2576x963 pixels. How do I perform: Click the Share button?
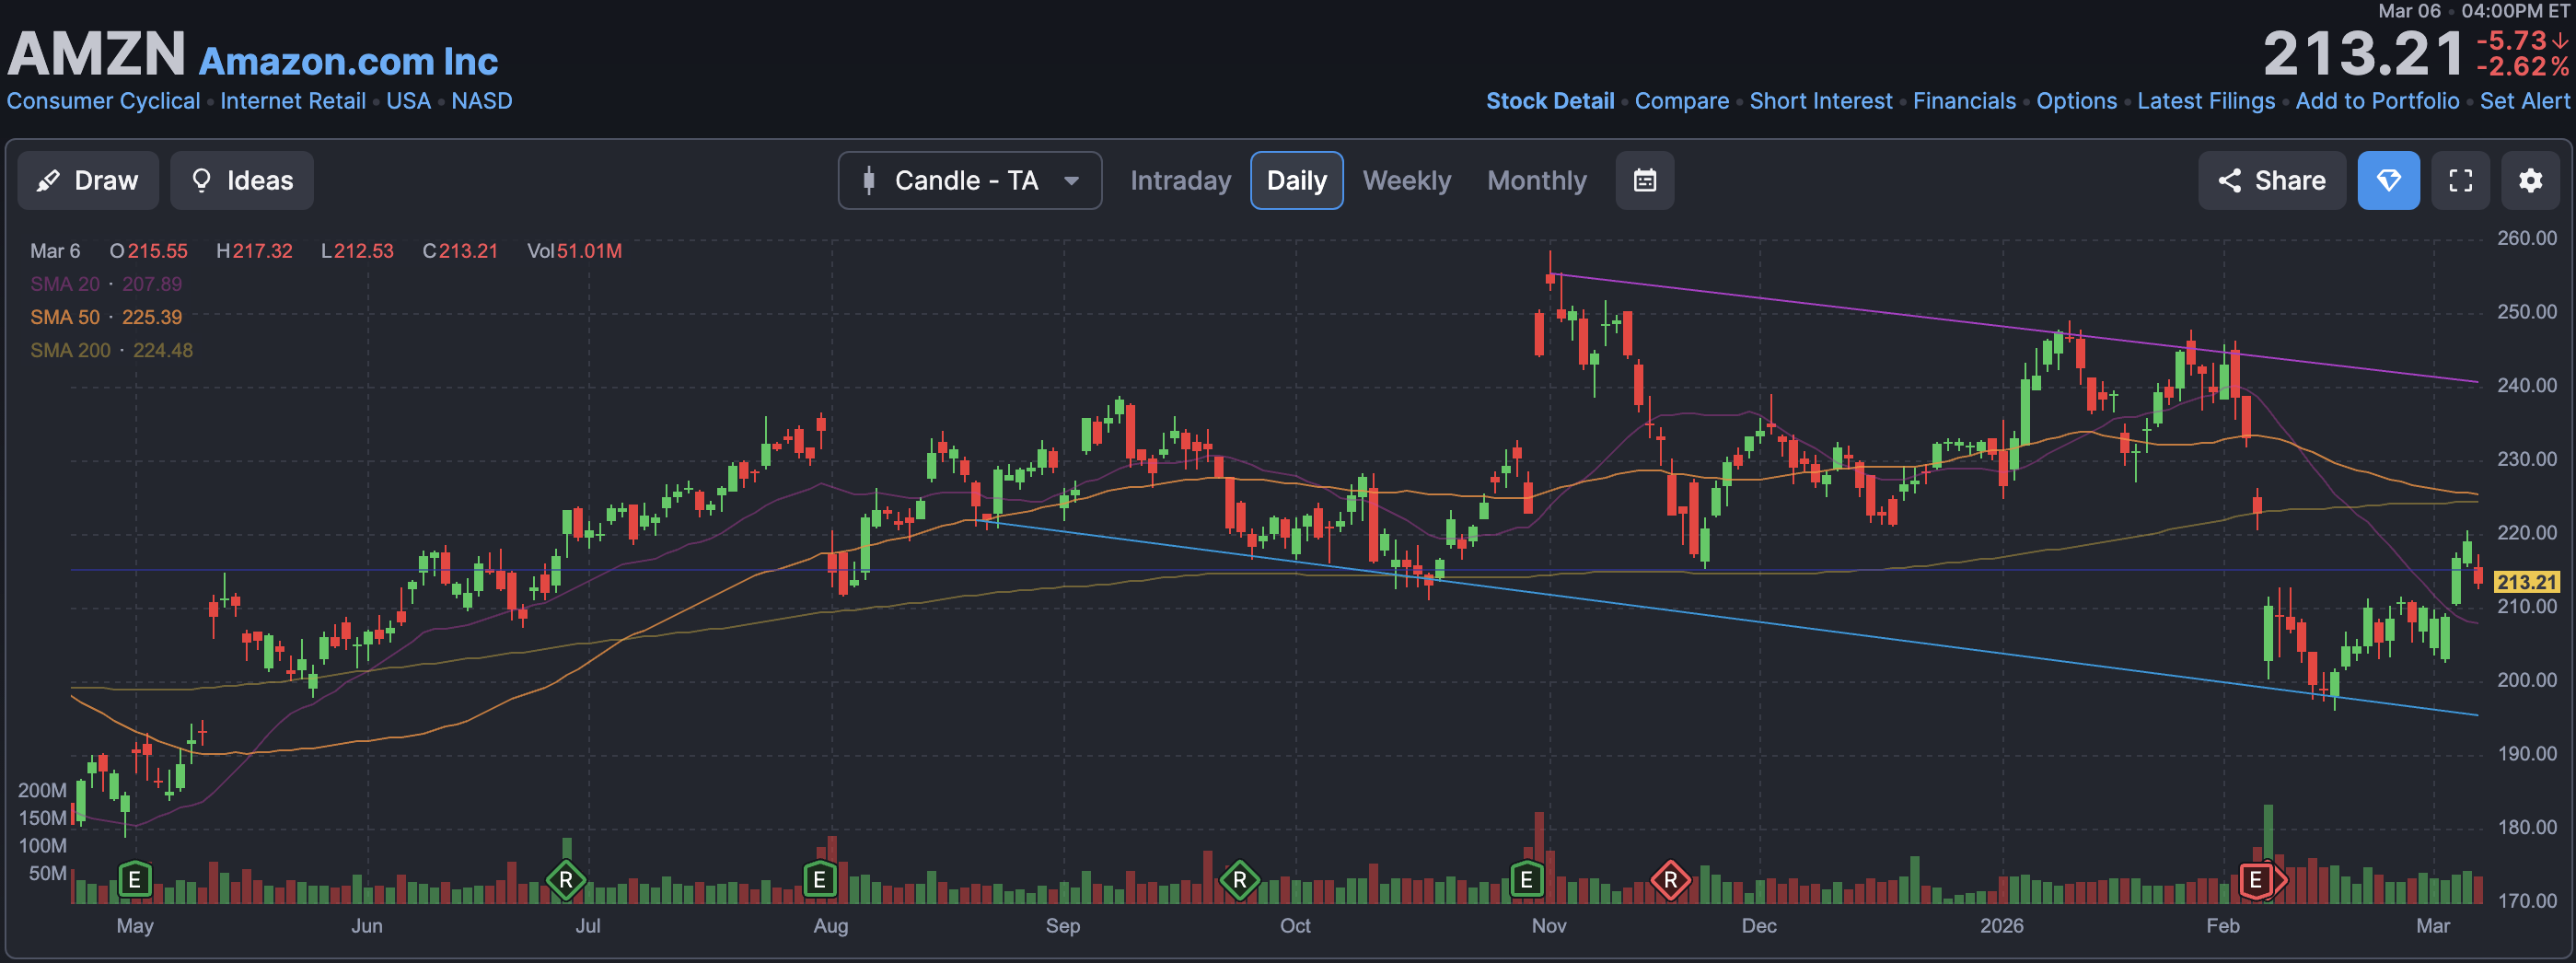tap(2272, 181)
